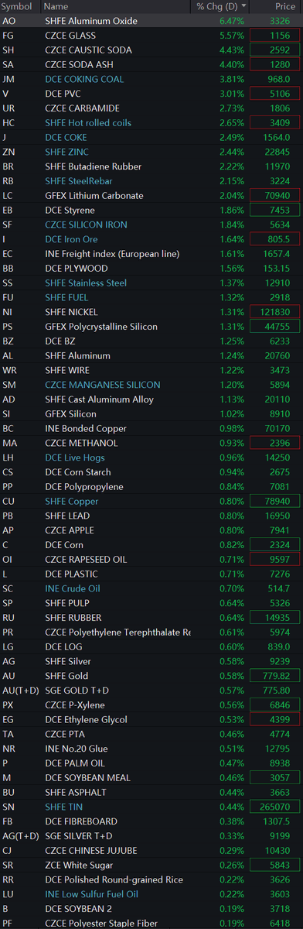Click the DCE PLYWOOD row
303x929 pixels.
[151, 268]
